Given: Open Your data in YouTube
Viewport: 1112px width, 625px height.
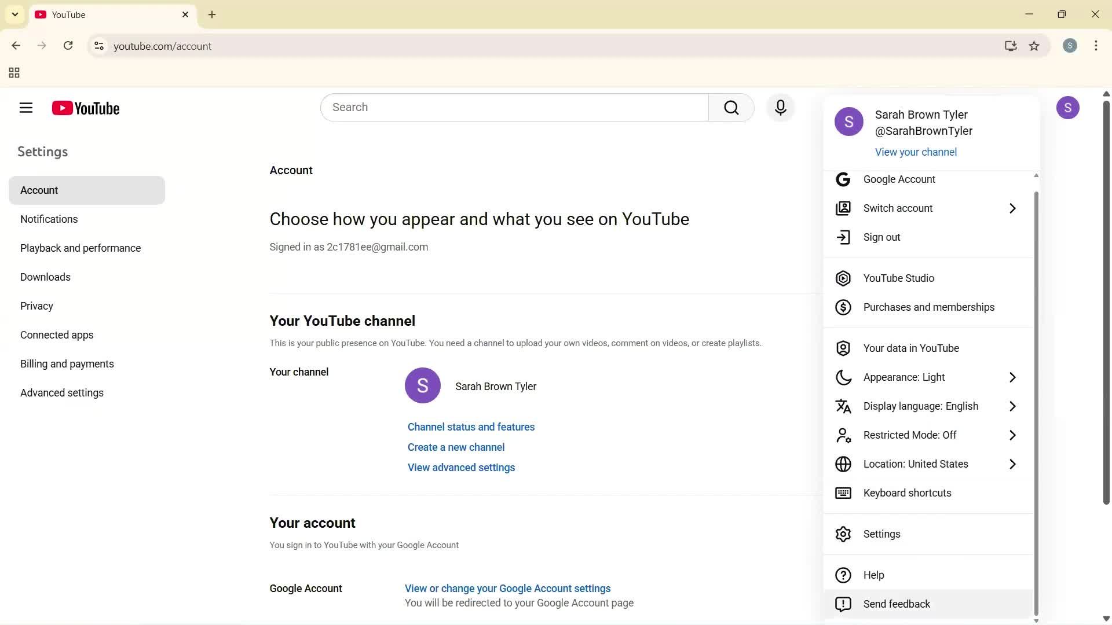Looking at the screenshot, I should [910, 348].
